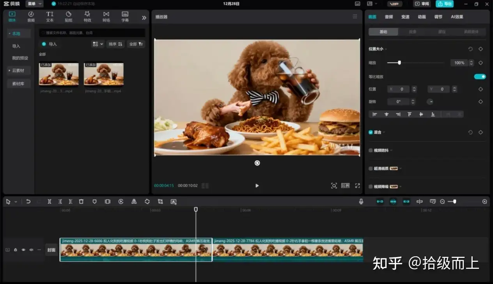493x284 pixels.
Task: Click the microphone record voiceover icon
Action: click(361, 201)
